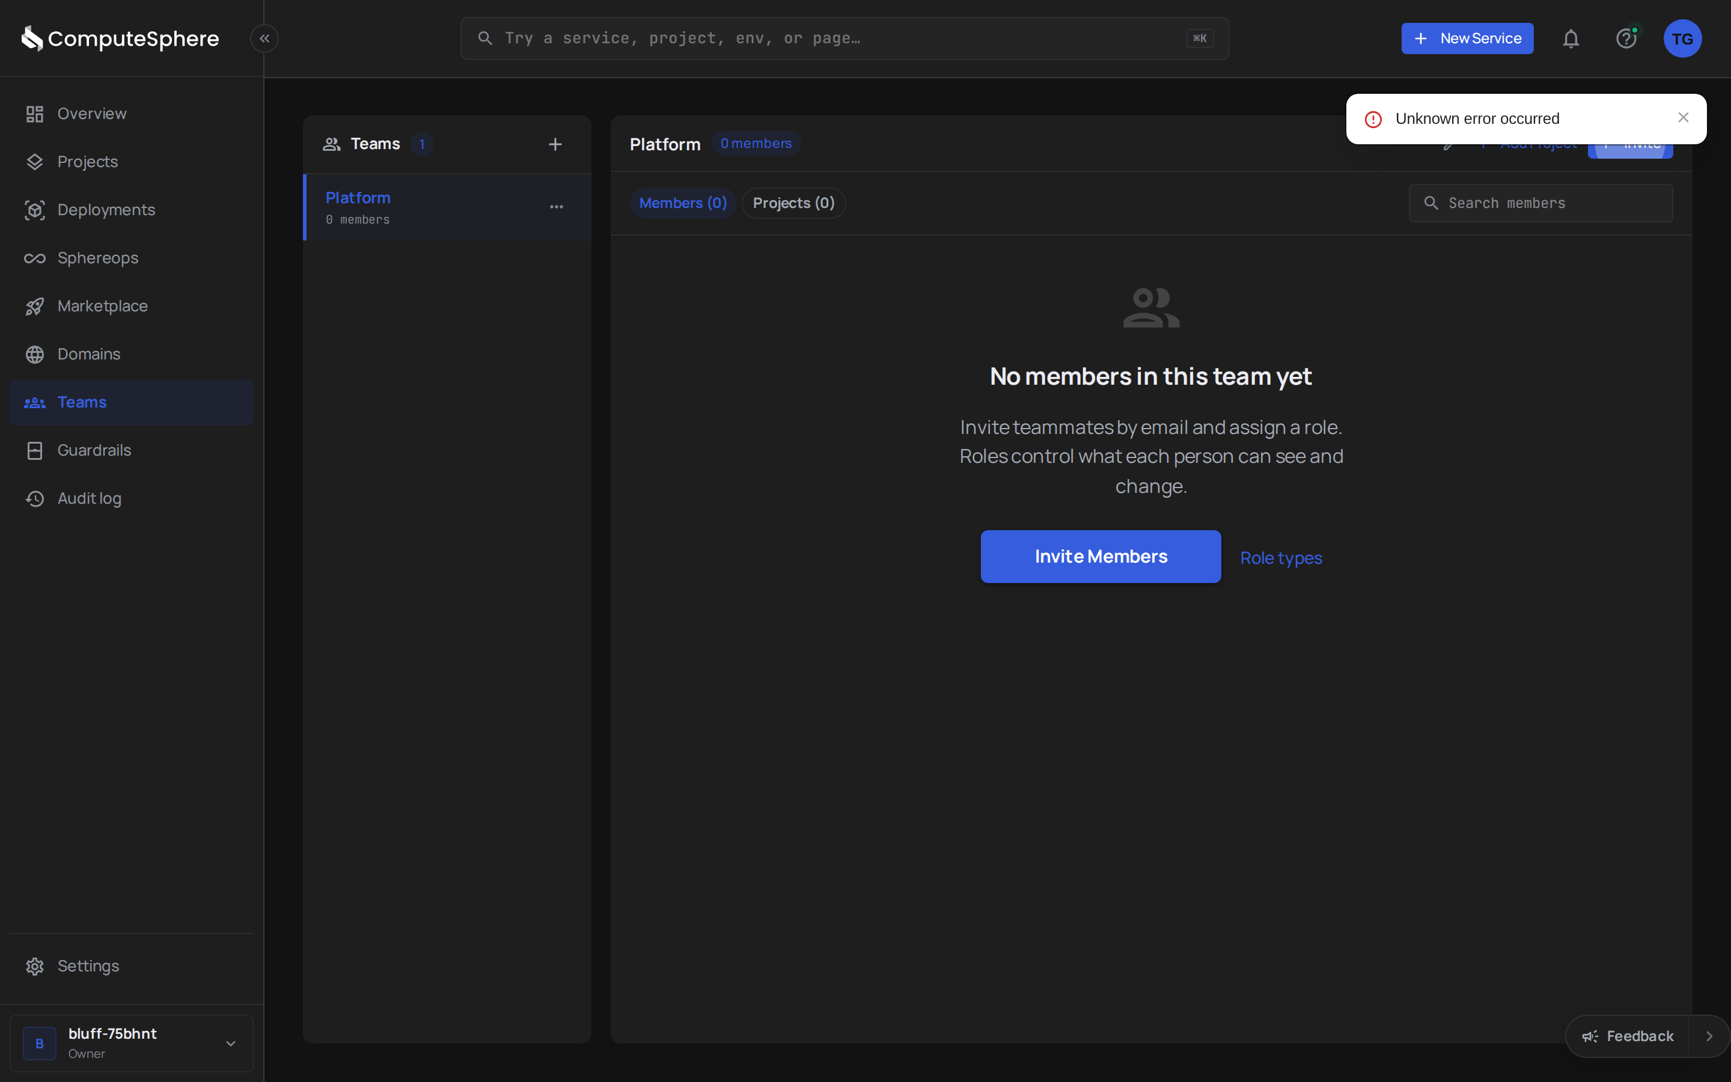Open the notifications bell
1731x1082 pixels.
click(1571, 38)
